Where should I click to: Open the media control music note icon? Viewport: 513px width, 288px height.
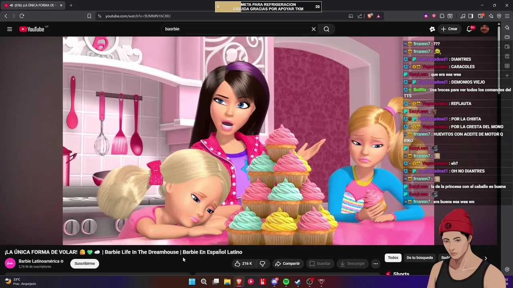tap(463, 16)
